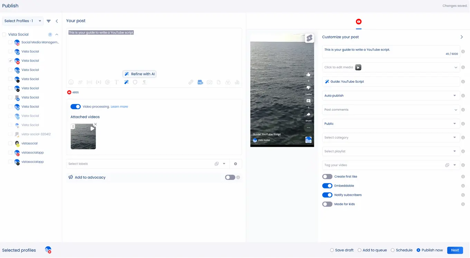Viewport: 470px width, 258px height.
Task: Turn on Add to advocacy toggle
Action: click(x=230, y=177)
